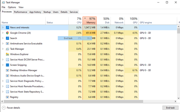Expand Service Host: Remote Procedure group
The width and height of the screenshot is (180, 112).
[x=3, y=86]
